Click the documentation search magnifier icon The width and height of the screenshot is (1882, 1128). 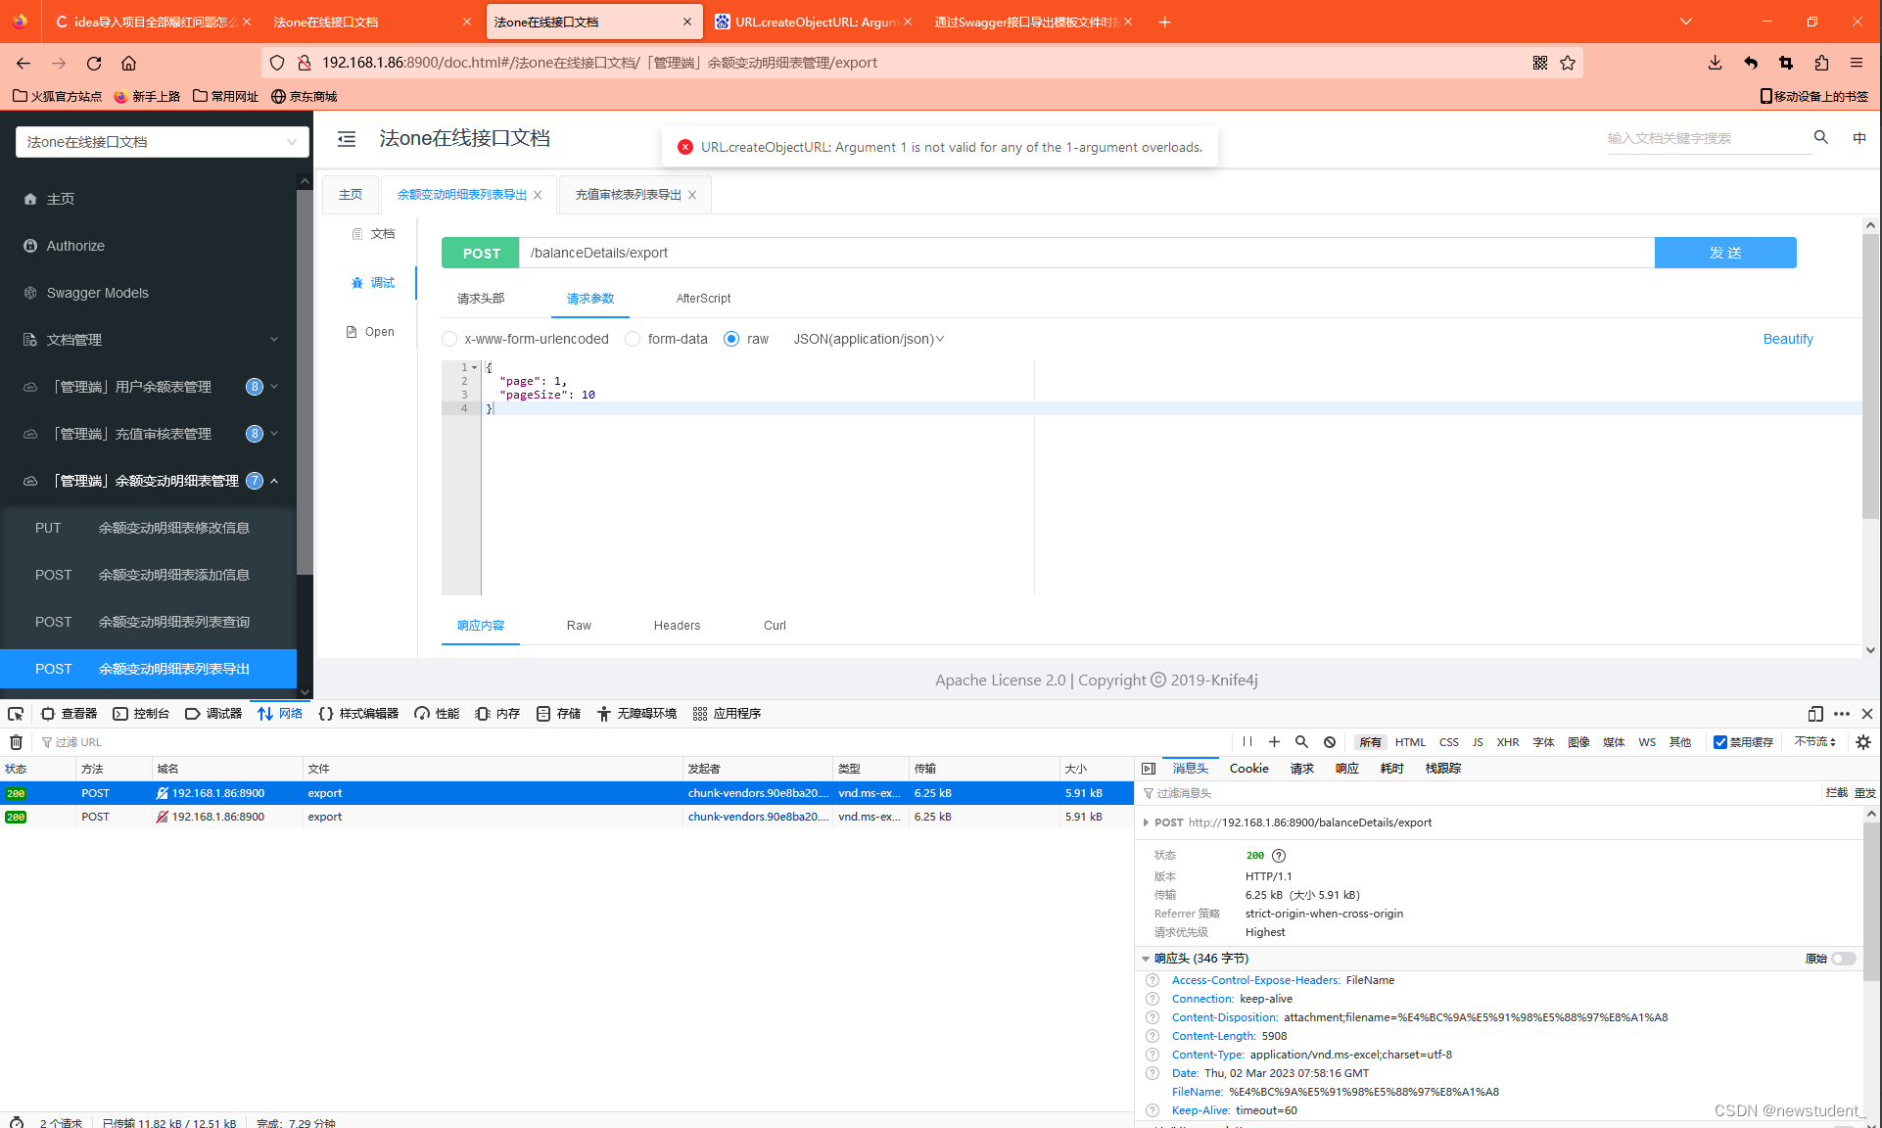click(1820, 138)
